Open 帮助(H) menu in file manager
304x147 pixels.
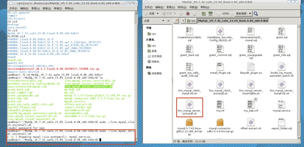(205, 7)
